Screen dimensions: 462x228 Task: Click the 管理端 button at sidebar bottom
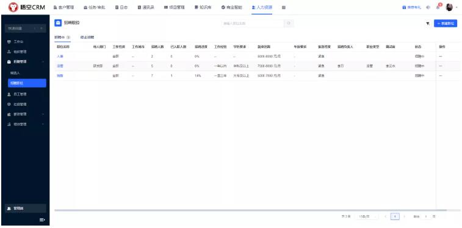click(x=26, y=209)
